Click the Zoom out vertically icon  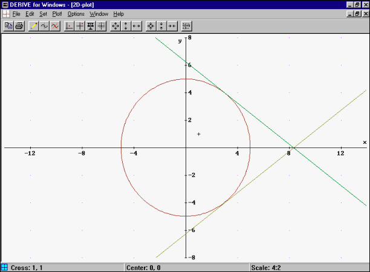click(x=126, y=26)
